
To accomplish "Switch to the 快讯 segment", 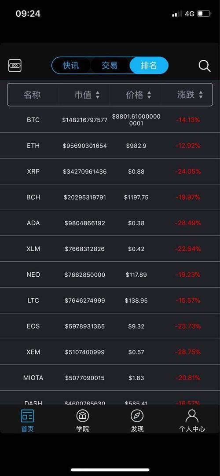I will coord(71,65).
